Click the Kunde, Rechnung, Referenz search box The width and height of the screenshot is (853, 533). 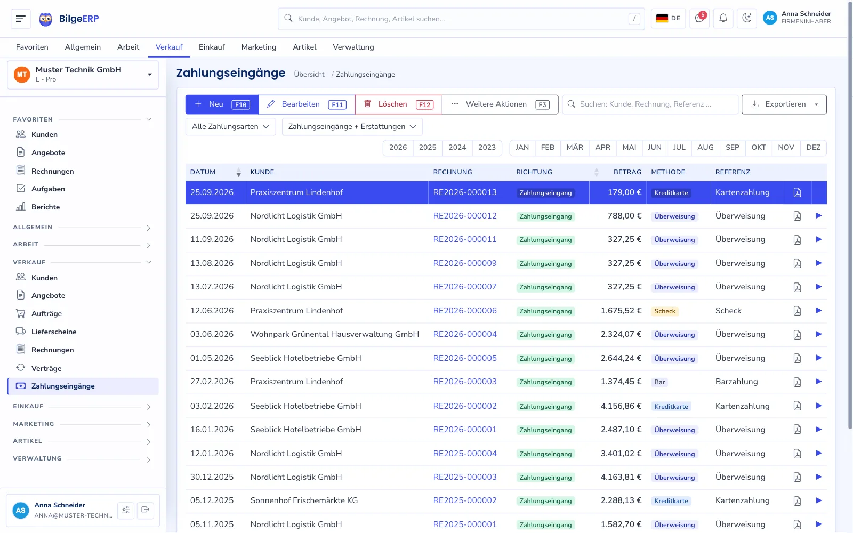(x=650, y=104)
